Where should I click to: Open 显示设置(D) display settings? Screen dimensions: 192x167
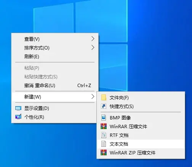click(x=55, y=108)
